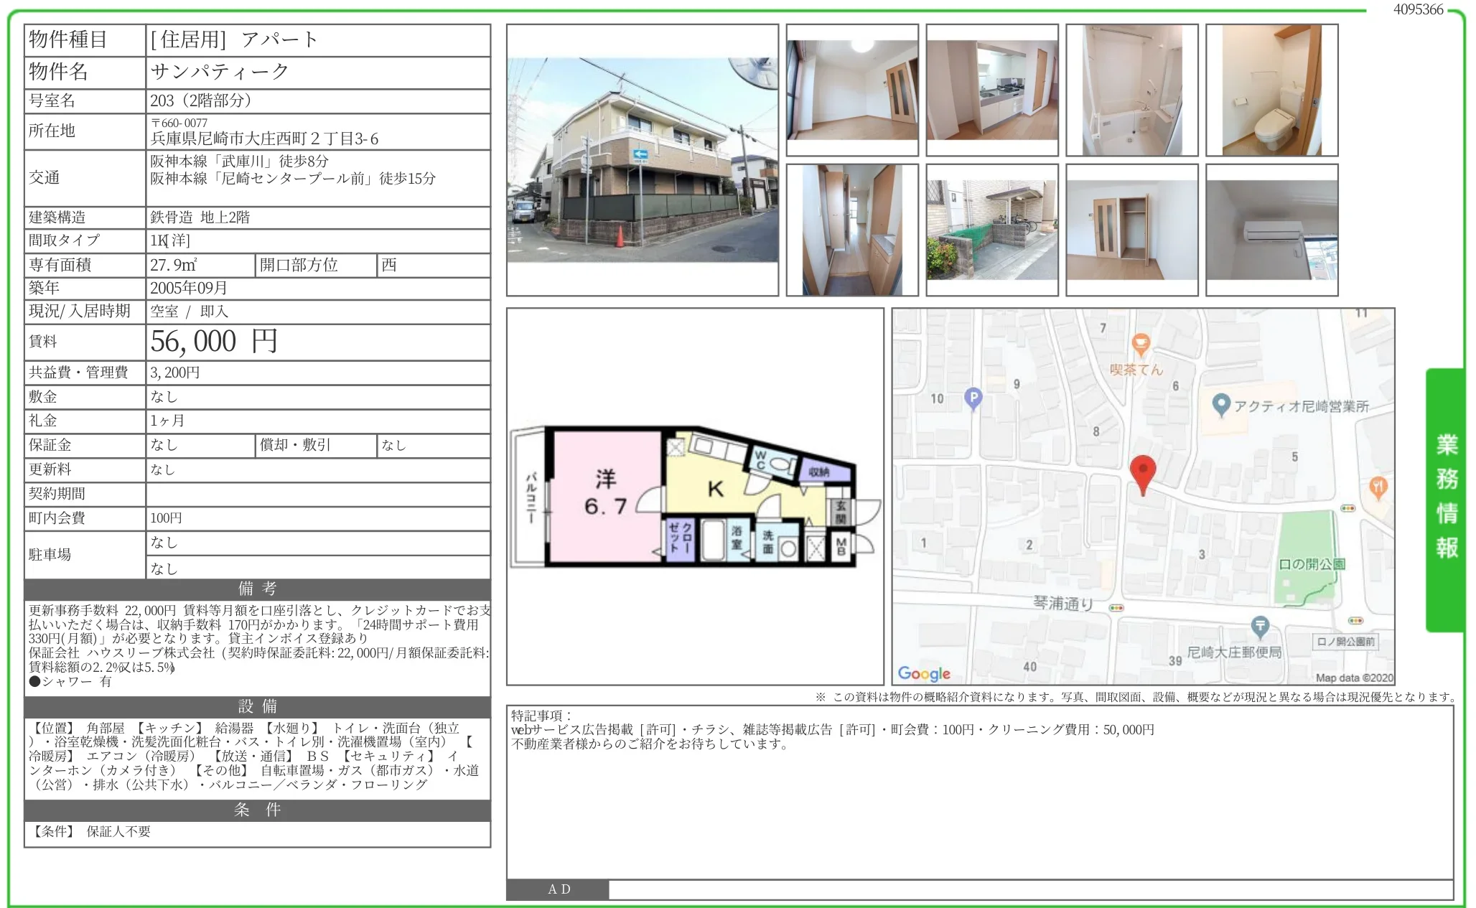
Task: Click the red location pin on map
Action: [1142, 472]
